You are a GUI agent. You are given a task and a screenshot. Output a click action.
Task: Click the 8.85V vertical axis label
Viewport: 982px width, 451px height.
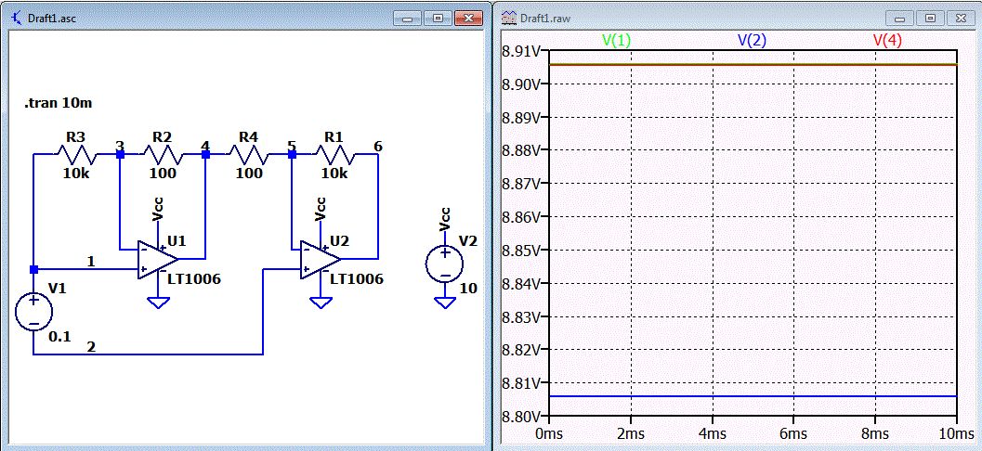coord(522,251)
